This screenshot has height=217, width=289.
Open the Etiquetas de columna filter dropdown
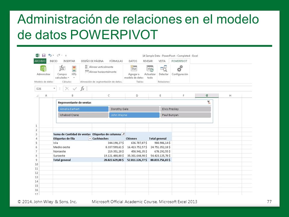click(x=123, y=134)
